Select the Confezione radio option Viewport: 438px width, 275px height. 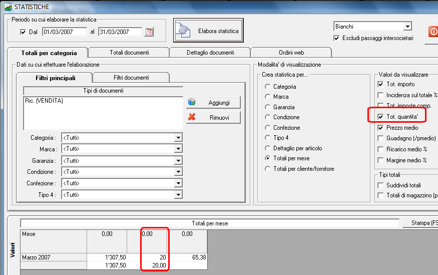pyautogui.click(x=268, y=128)
